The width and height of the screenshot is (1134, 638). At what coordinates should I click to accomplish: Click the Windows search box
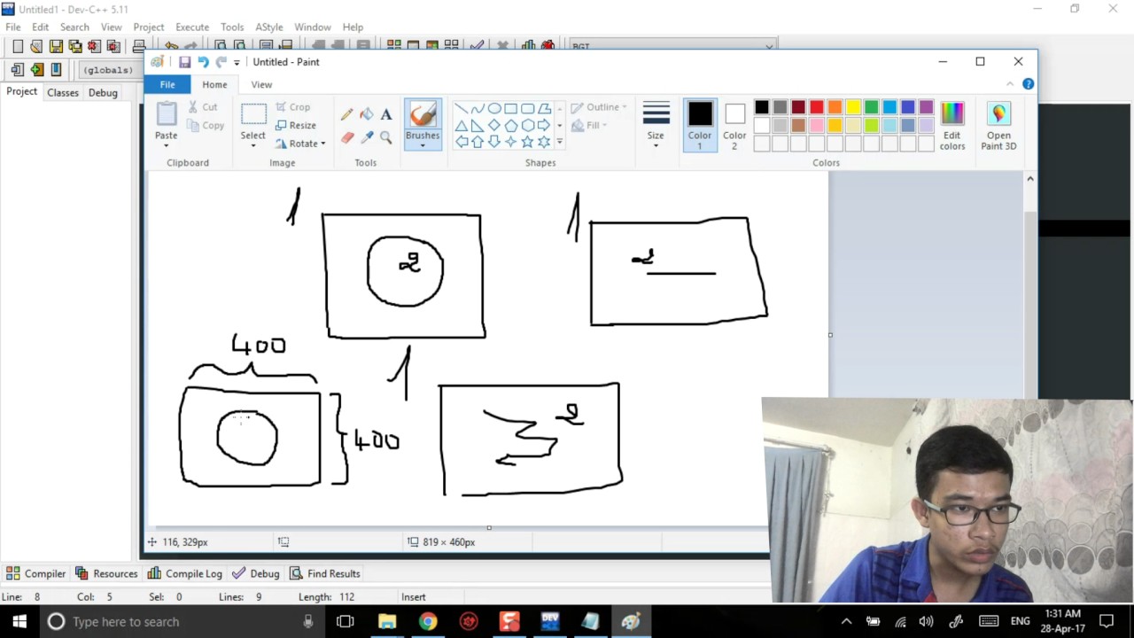pyautogui.click(x=183, y=621)
